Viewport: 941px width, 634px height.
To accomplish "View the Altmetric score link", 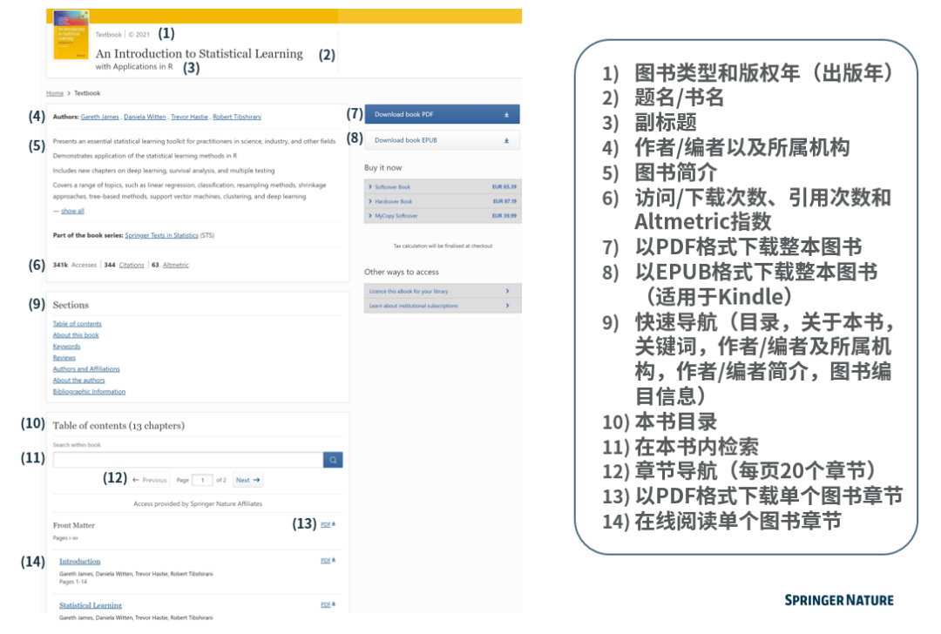I will [175, 265].
